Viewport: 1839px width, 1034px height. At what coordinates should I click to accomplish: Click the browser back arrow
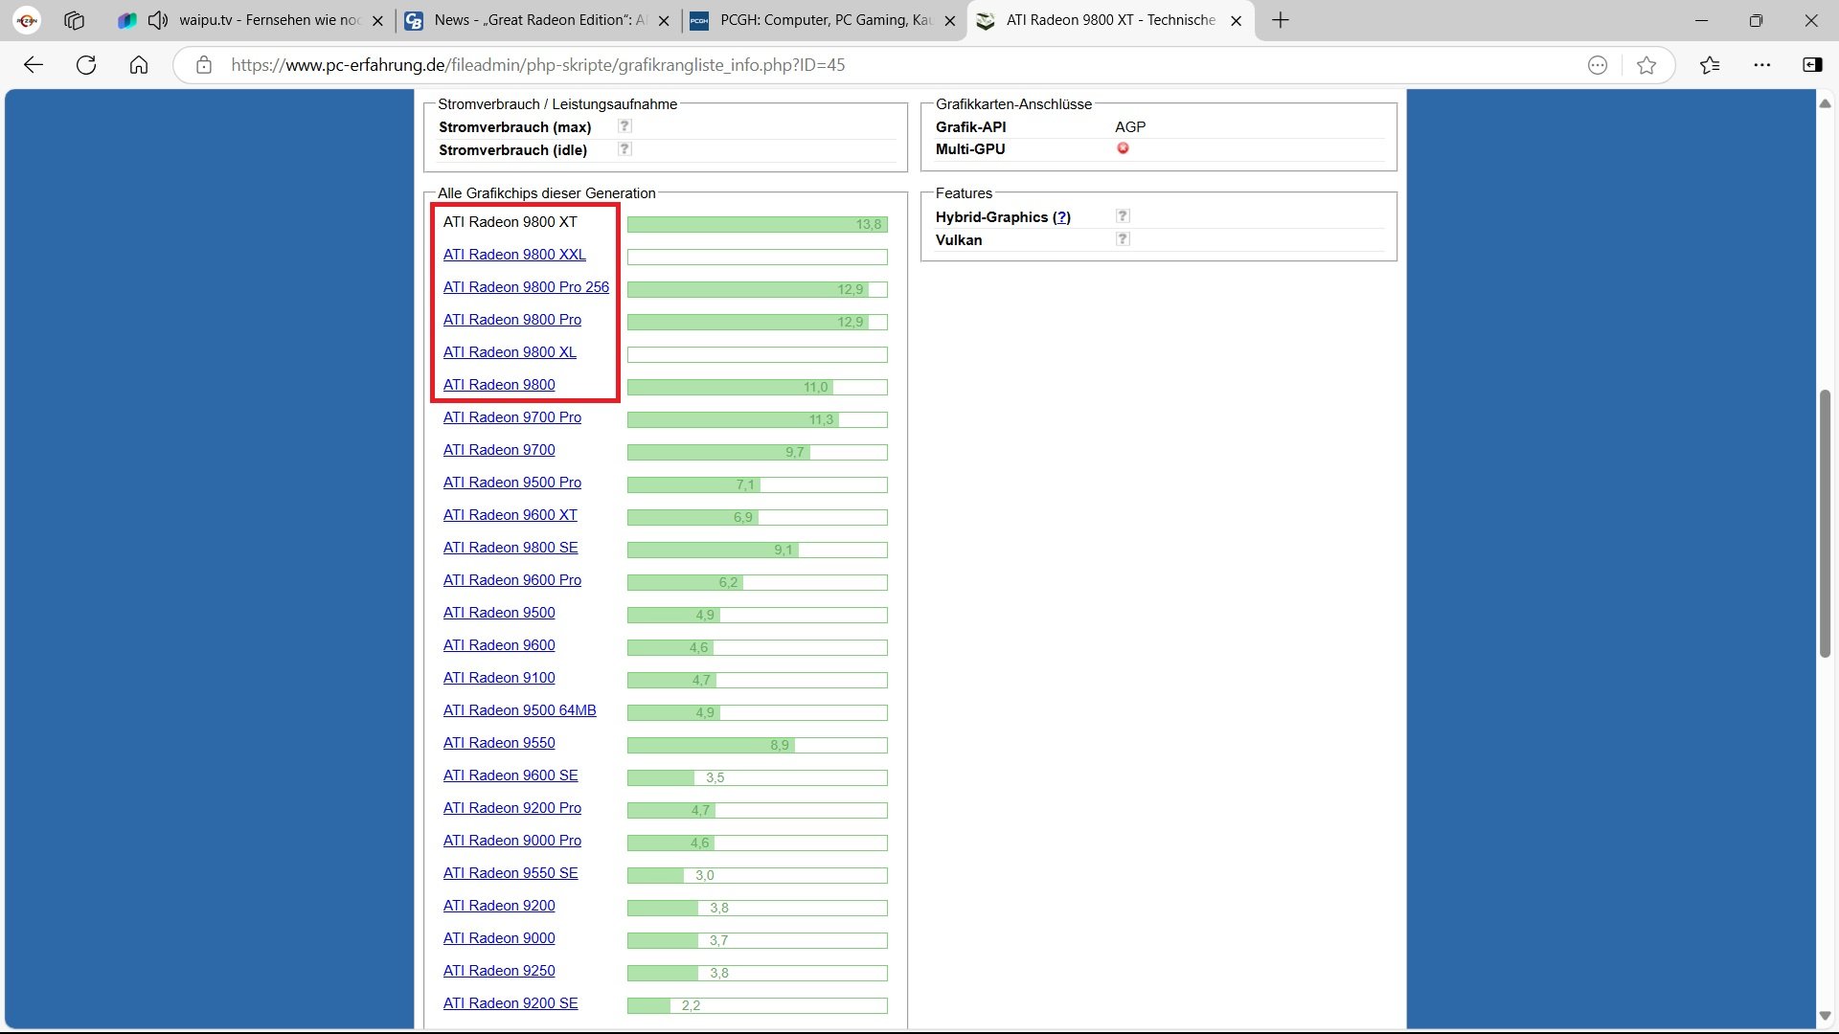[x=34, y=65]
